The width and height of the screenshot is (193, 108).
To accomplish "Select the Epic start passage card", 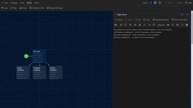I will [39, 56].
